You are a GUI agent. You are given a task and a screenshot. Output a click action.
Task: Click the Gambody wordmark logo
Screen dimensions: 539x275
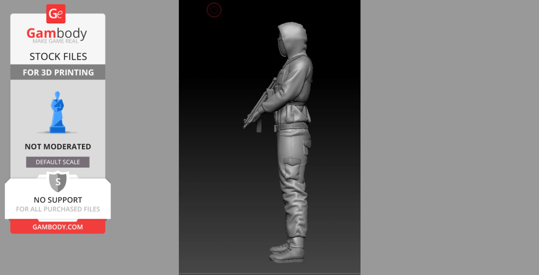tap(57, 33)
